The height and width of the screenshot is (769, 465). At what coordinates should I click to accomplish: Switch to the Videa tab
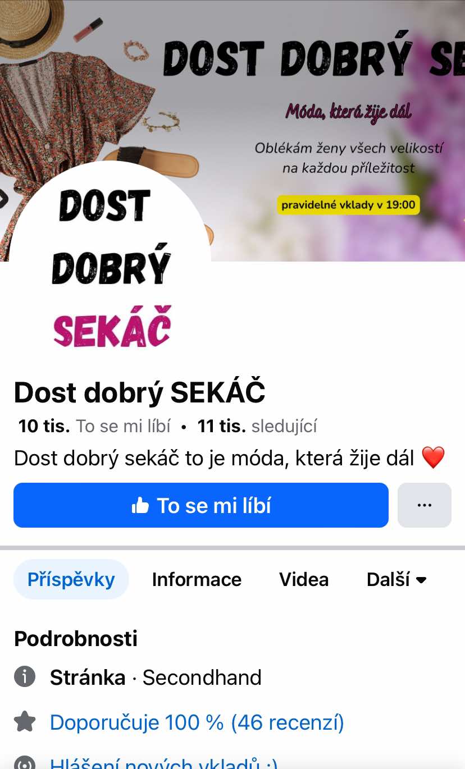coord(304,579)
